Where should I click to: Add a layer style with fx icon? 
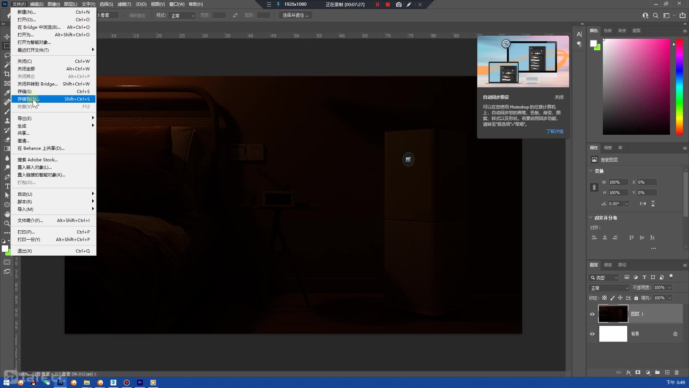coord(628,373)
